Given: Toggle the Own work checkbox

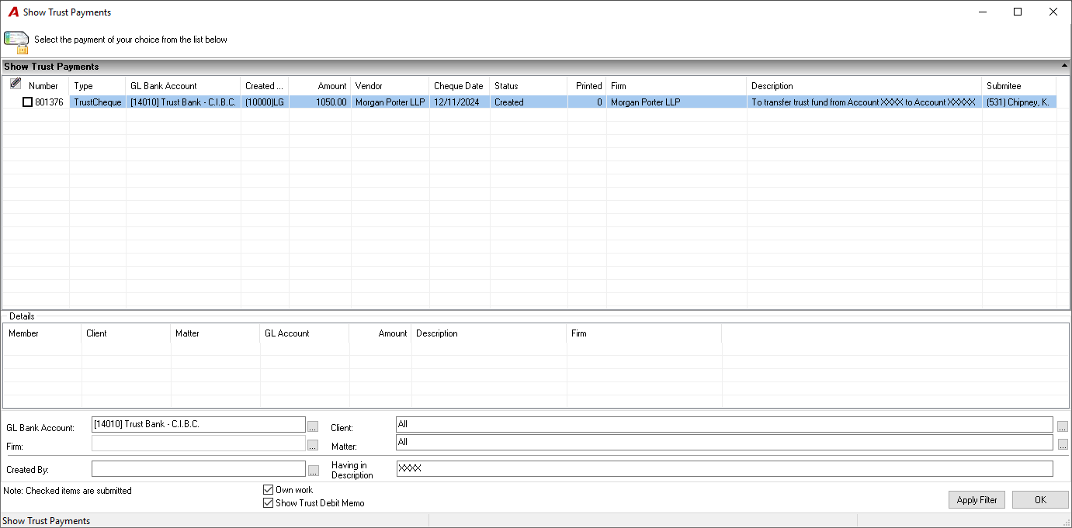Looking at the screenshot, I should coord(269,490).
